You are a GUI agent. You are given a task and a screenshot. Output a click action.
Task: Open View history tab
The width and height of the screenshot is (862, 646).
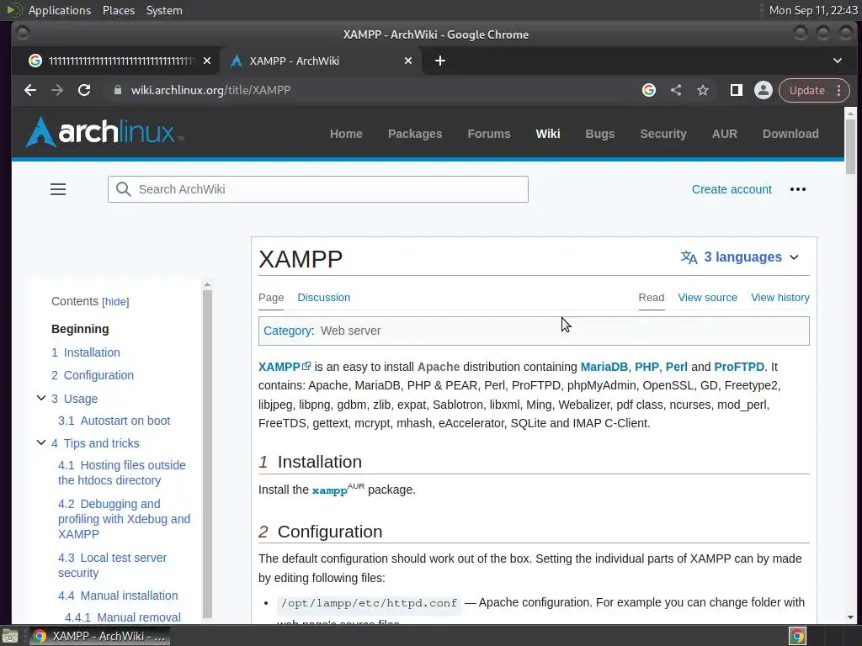coord(780,298)
